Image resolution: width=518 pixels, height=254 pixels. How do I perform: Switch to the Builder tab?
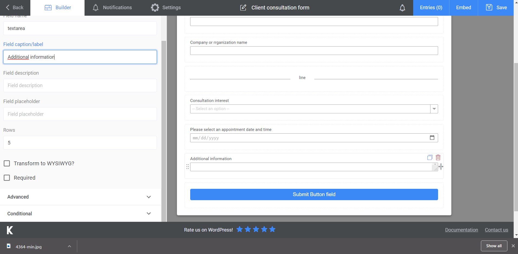point(57,8)
